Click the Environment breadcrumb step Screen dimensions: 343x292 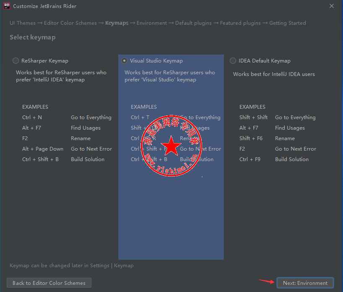152,23
